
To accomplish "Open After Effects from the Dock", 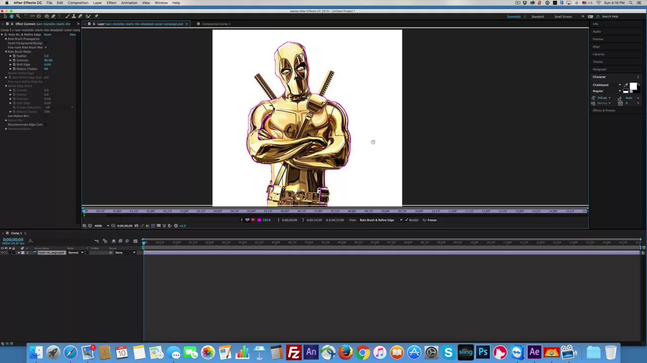I will click(534, 352).
